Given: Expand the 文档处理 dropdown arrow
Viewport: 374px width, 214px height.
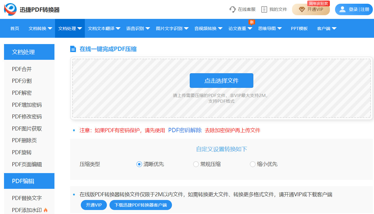Looking at the screenshot, I should pos(80,29).
